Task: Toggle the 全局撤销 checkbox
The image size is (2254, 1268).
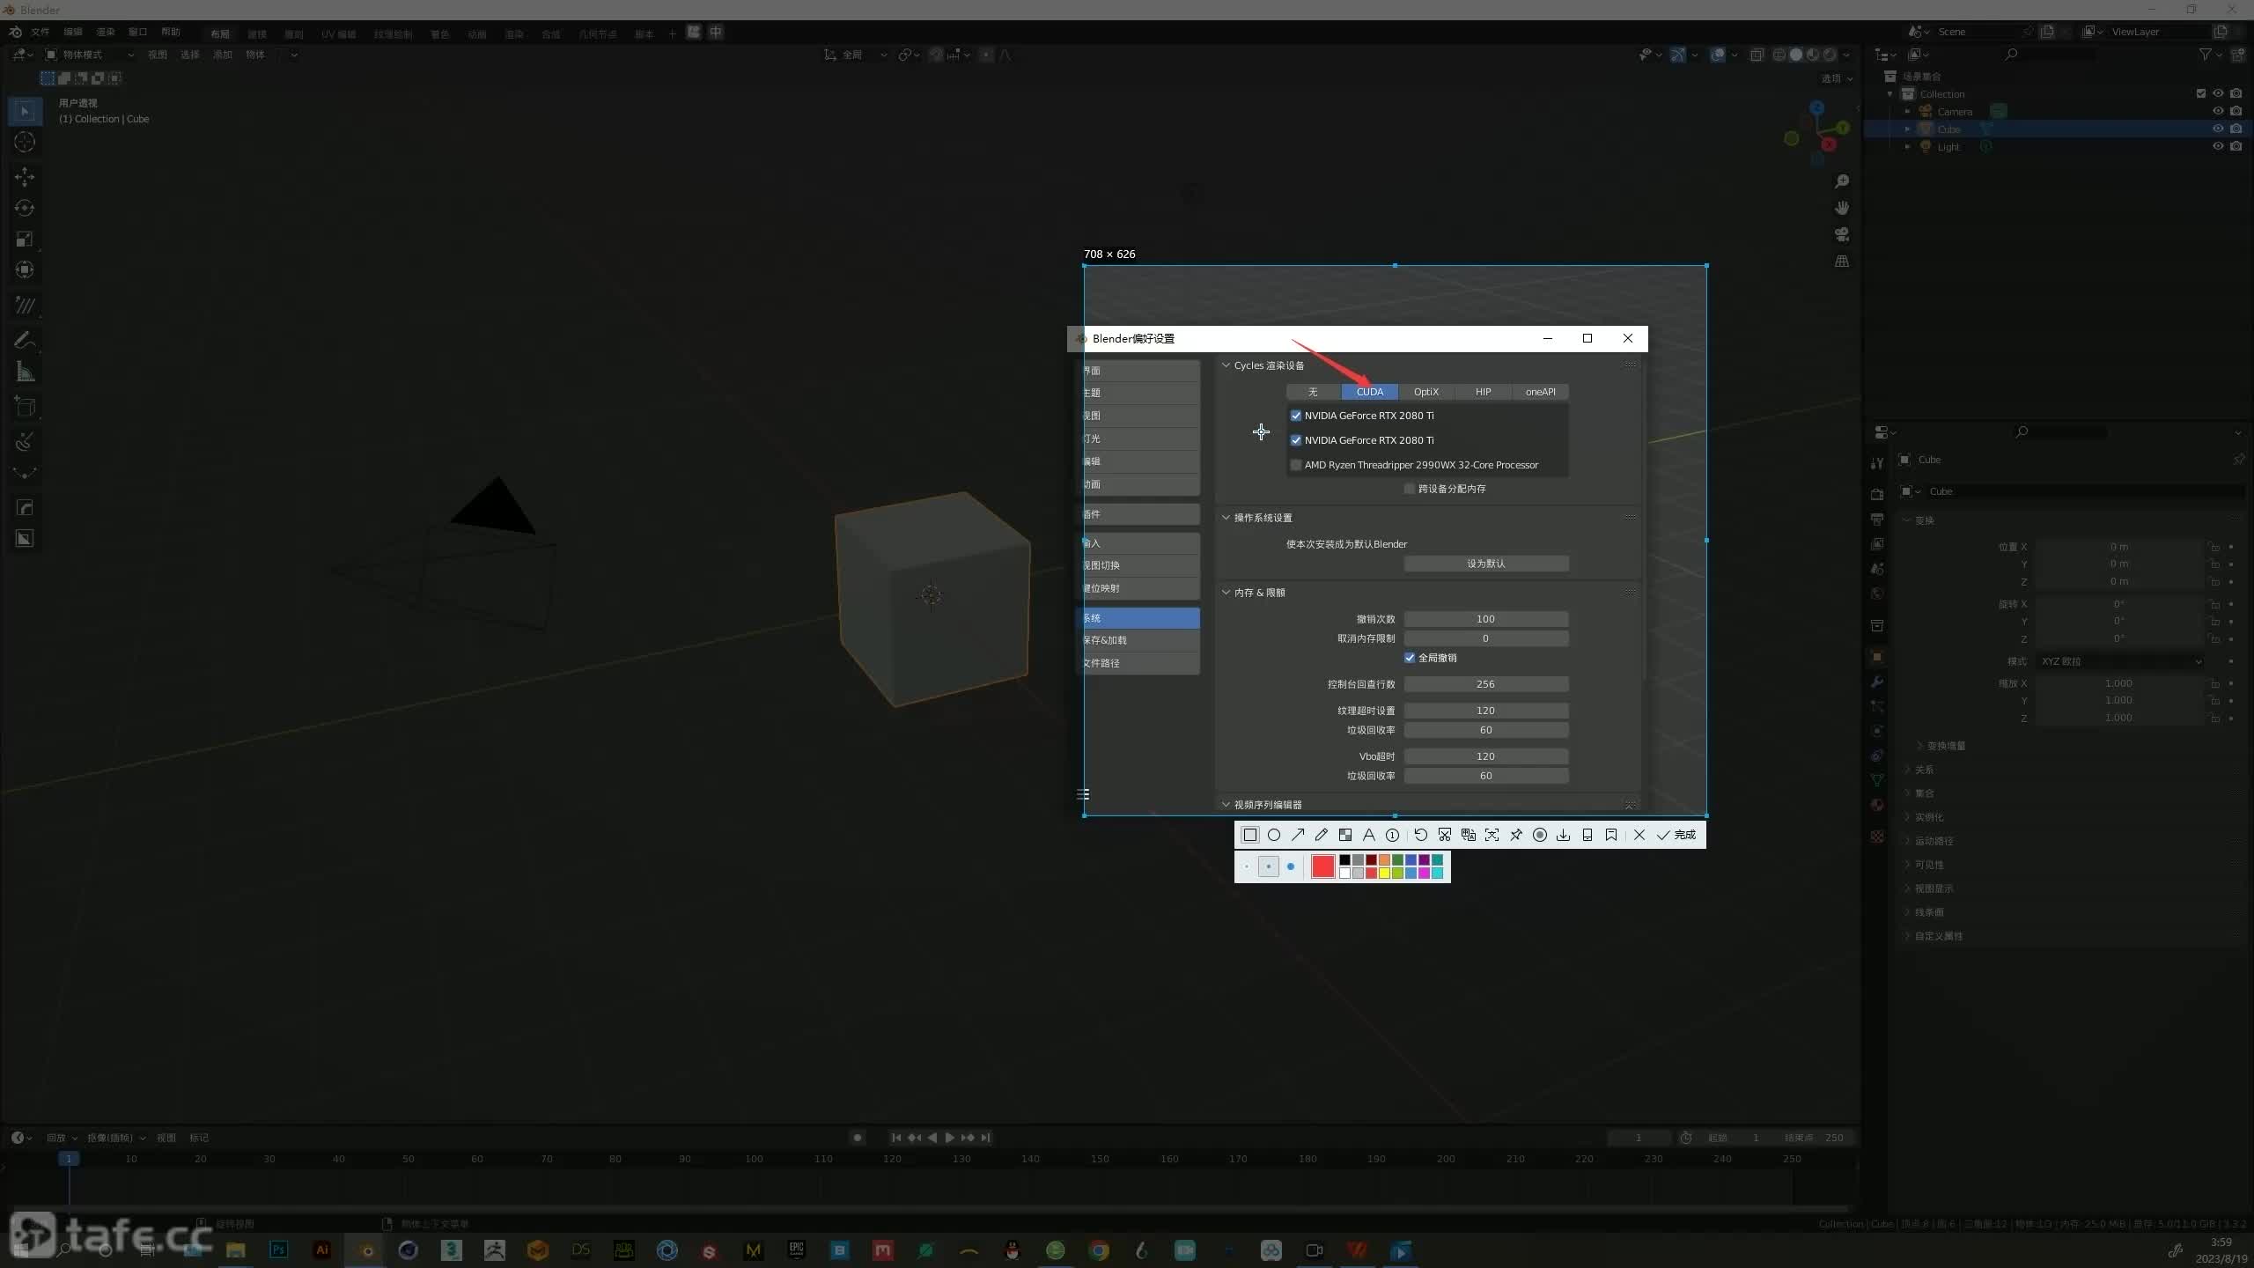Action: point(1409,658)
